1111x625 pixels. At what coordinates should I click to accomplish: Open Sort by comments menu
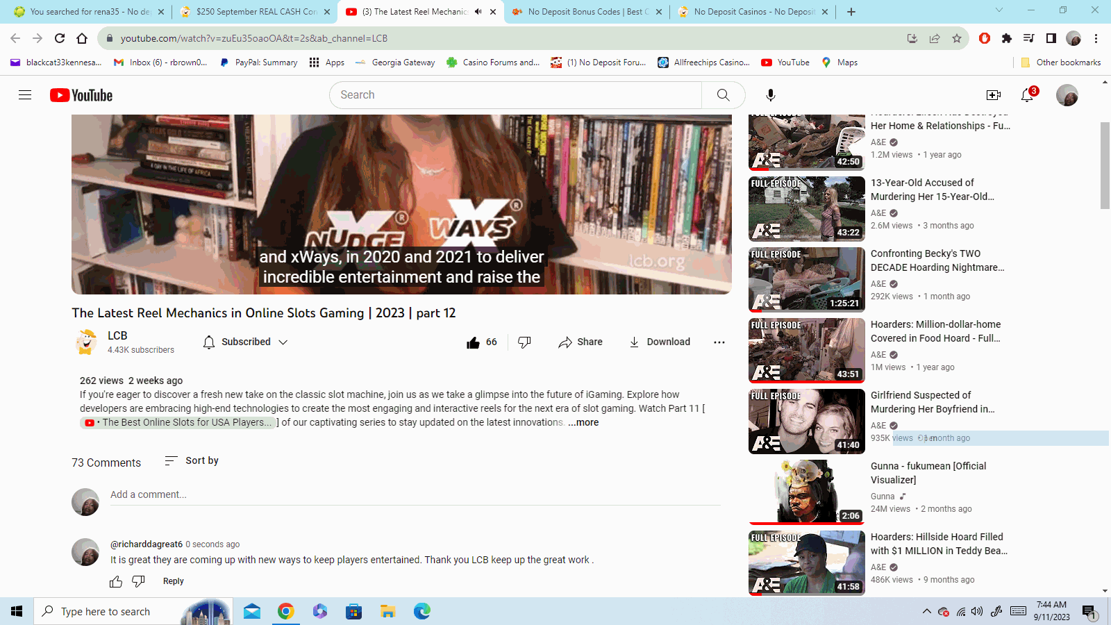(192, 460)
